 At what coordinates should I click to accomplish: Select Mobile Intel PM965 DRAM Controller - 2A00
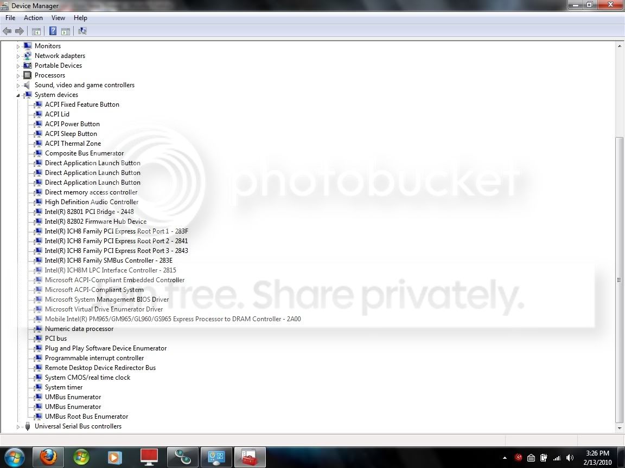coord(173,319)
